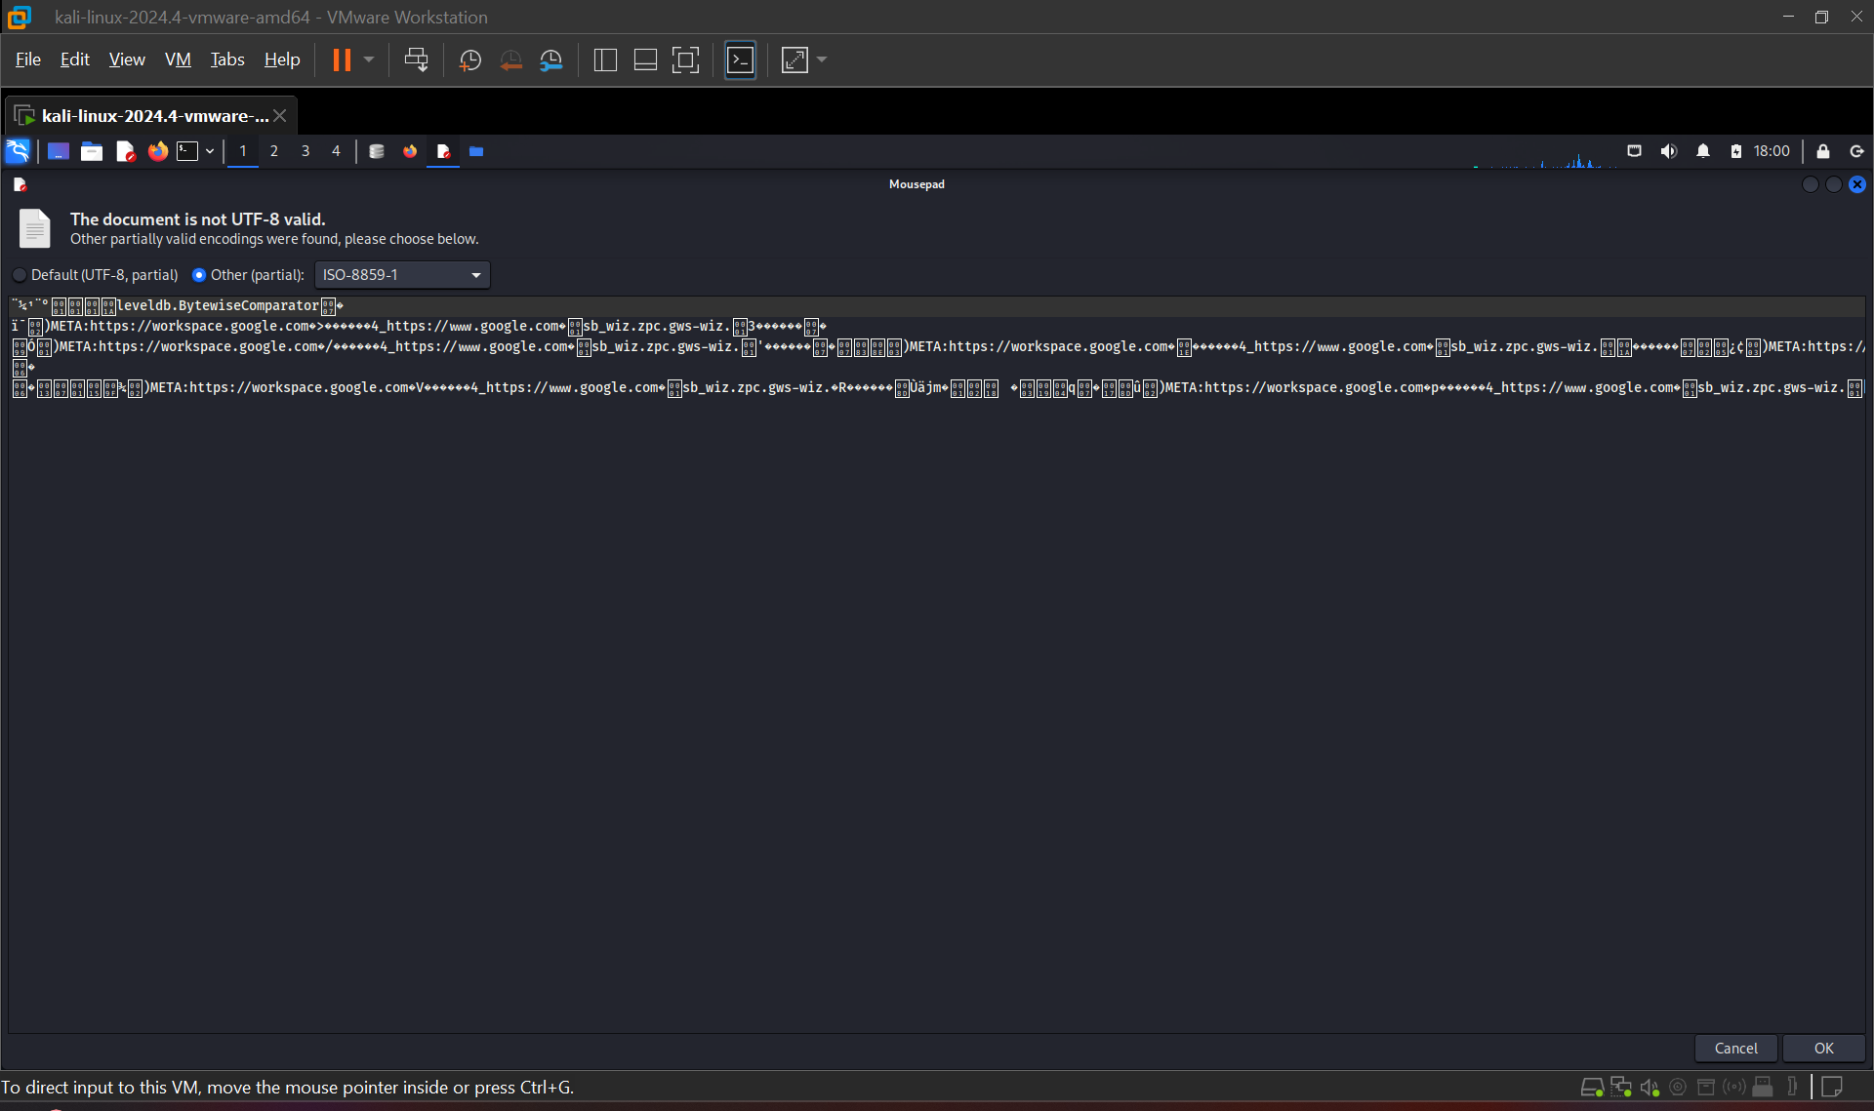1874x1111 pixels.
Task: Open the Kali notifications bell
Action: tap(1703, 151)
